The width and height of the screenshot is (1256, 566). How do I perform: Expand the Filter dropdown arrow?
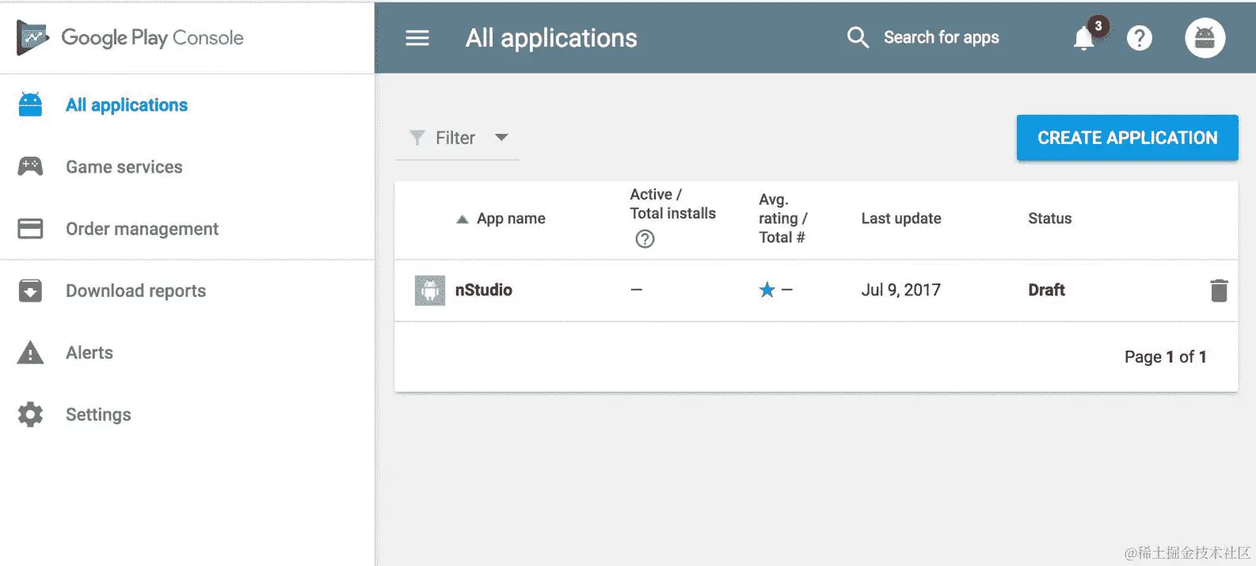(501, 137)
